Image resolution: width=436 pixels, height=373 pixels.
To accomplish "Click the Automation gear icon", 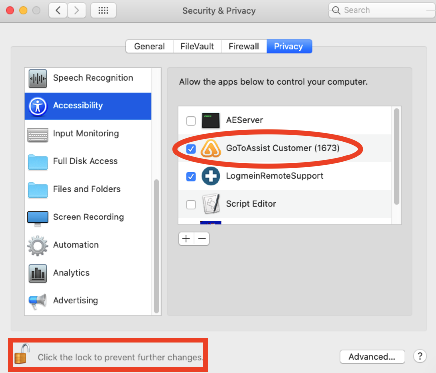I will [37, 246].
